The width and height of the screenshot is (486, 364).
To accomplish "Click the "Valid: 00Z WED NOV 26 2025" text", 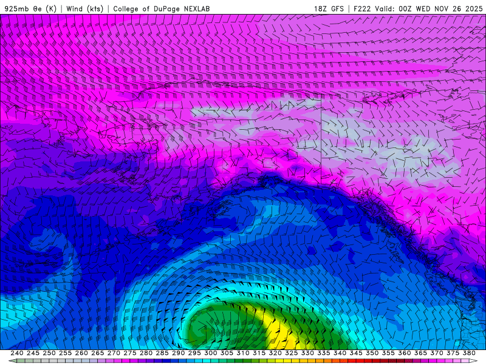I will (x=429, y=8).
